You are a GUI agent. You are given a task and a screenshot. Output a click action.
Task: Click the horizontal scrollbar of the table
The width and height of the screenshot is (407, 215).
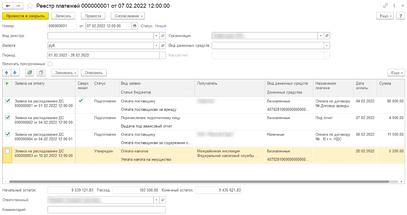click(199, 182)
